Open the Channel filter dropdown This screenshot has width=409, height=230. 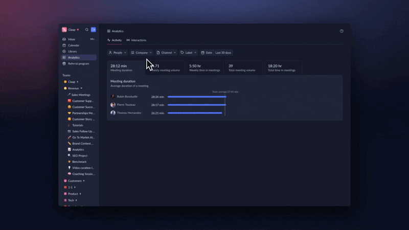pos(166,53)
